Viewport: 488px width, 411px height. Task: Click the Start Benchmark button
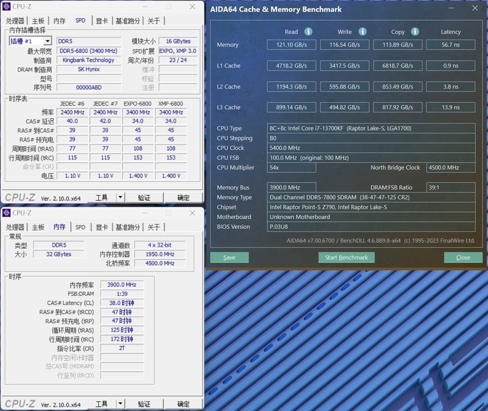pyautogui.click(x=346, y=257)
